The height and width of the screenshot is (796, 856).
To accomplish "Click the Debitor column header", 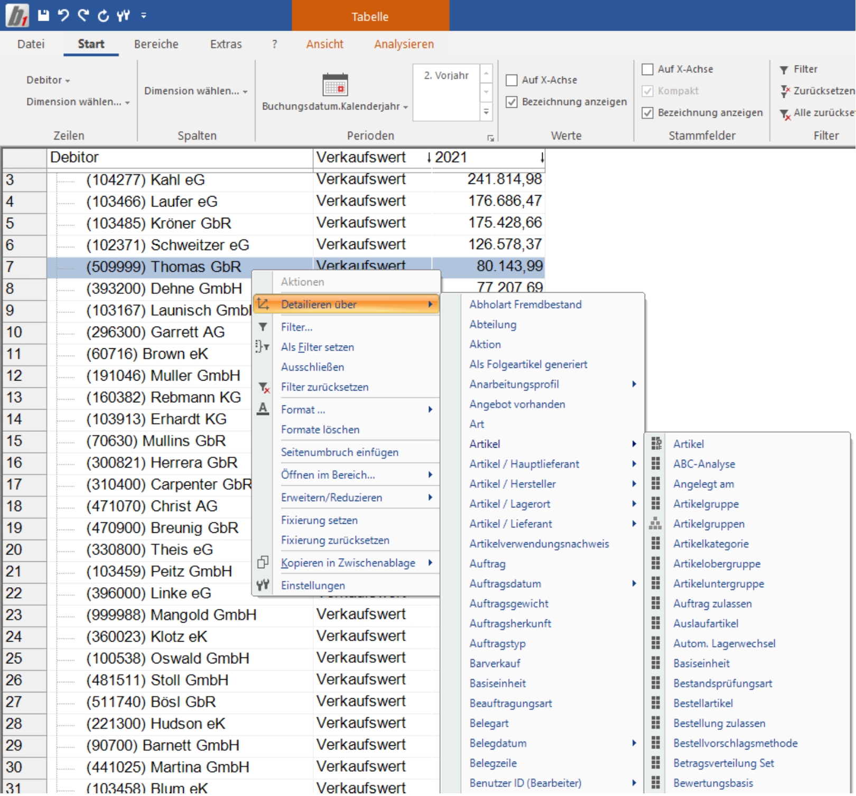I will click(x=180, y=158).
